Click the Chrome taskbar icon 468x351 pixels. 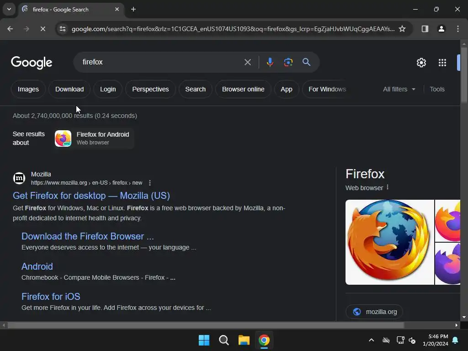pyautogui.click(x=264, y=340)
